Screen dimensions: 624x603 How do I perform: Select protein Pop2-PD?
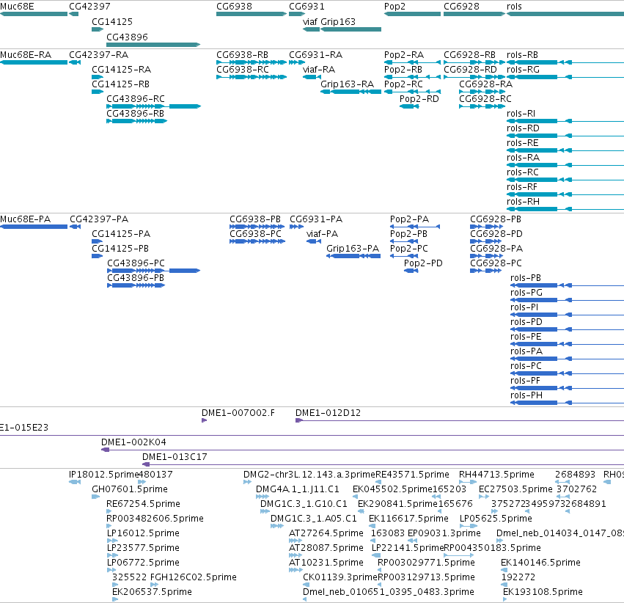(x=423, y=263)
